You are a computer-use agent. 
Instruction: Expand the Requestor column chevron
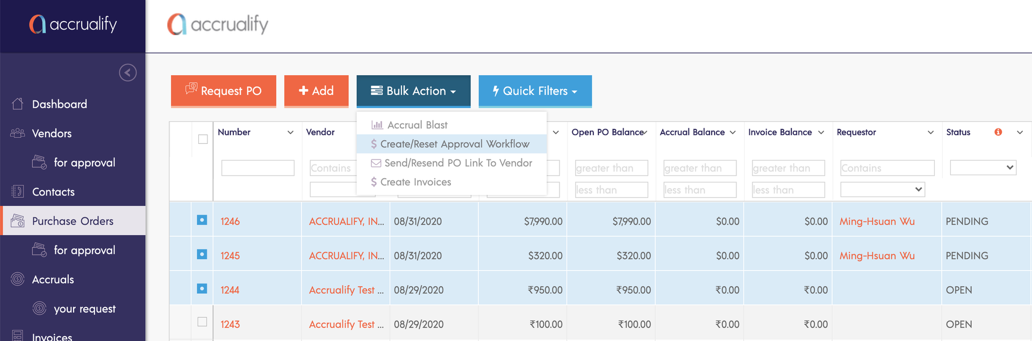pos(931,133)
